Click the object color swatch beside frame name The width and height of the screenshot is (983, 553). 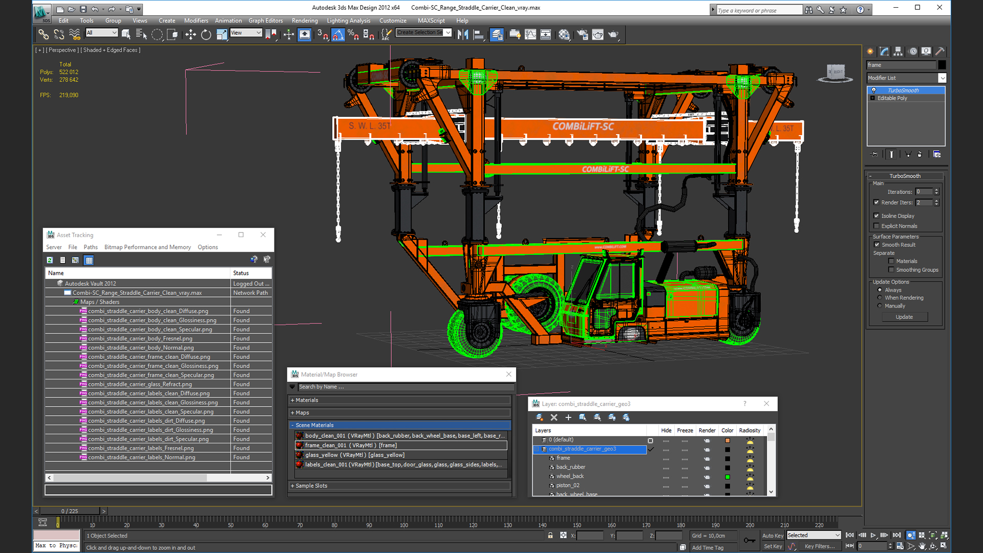coord(942,65)
